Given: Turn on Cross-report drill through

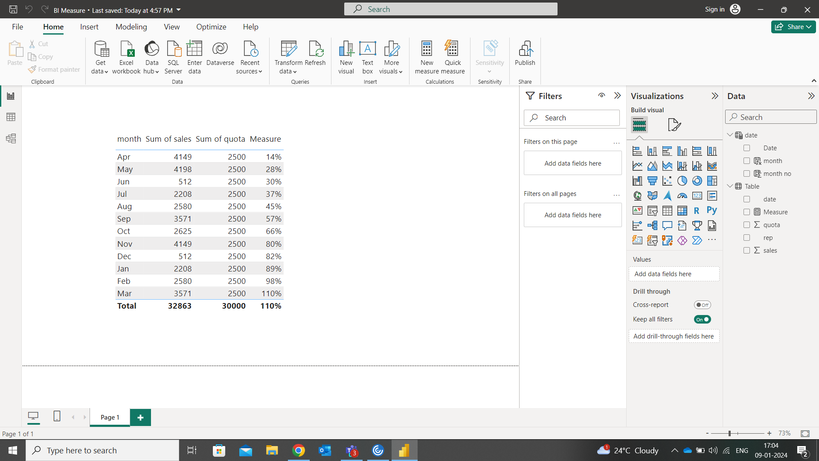Looking at the screenshot, I should [702, 305].
